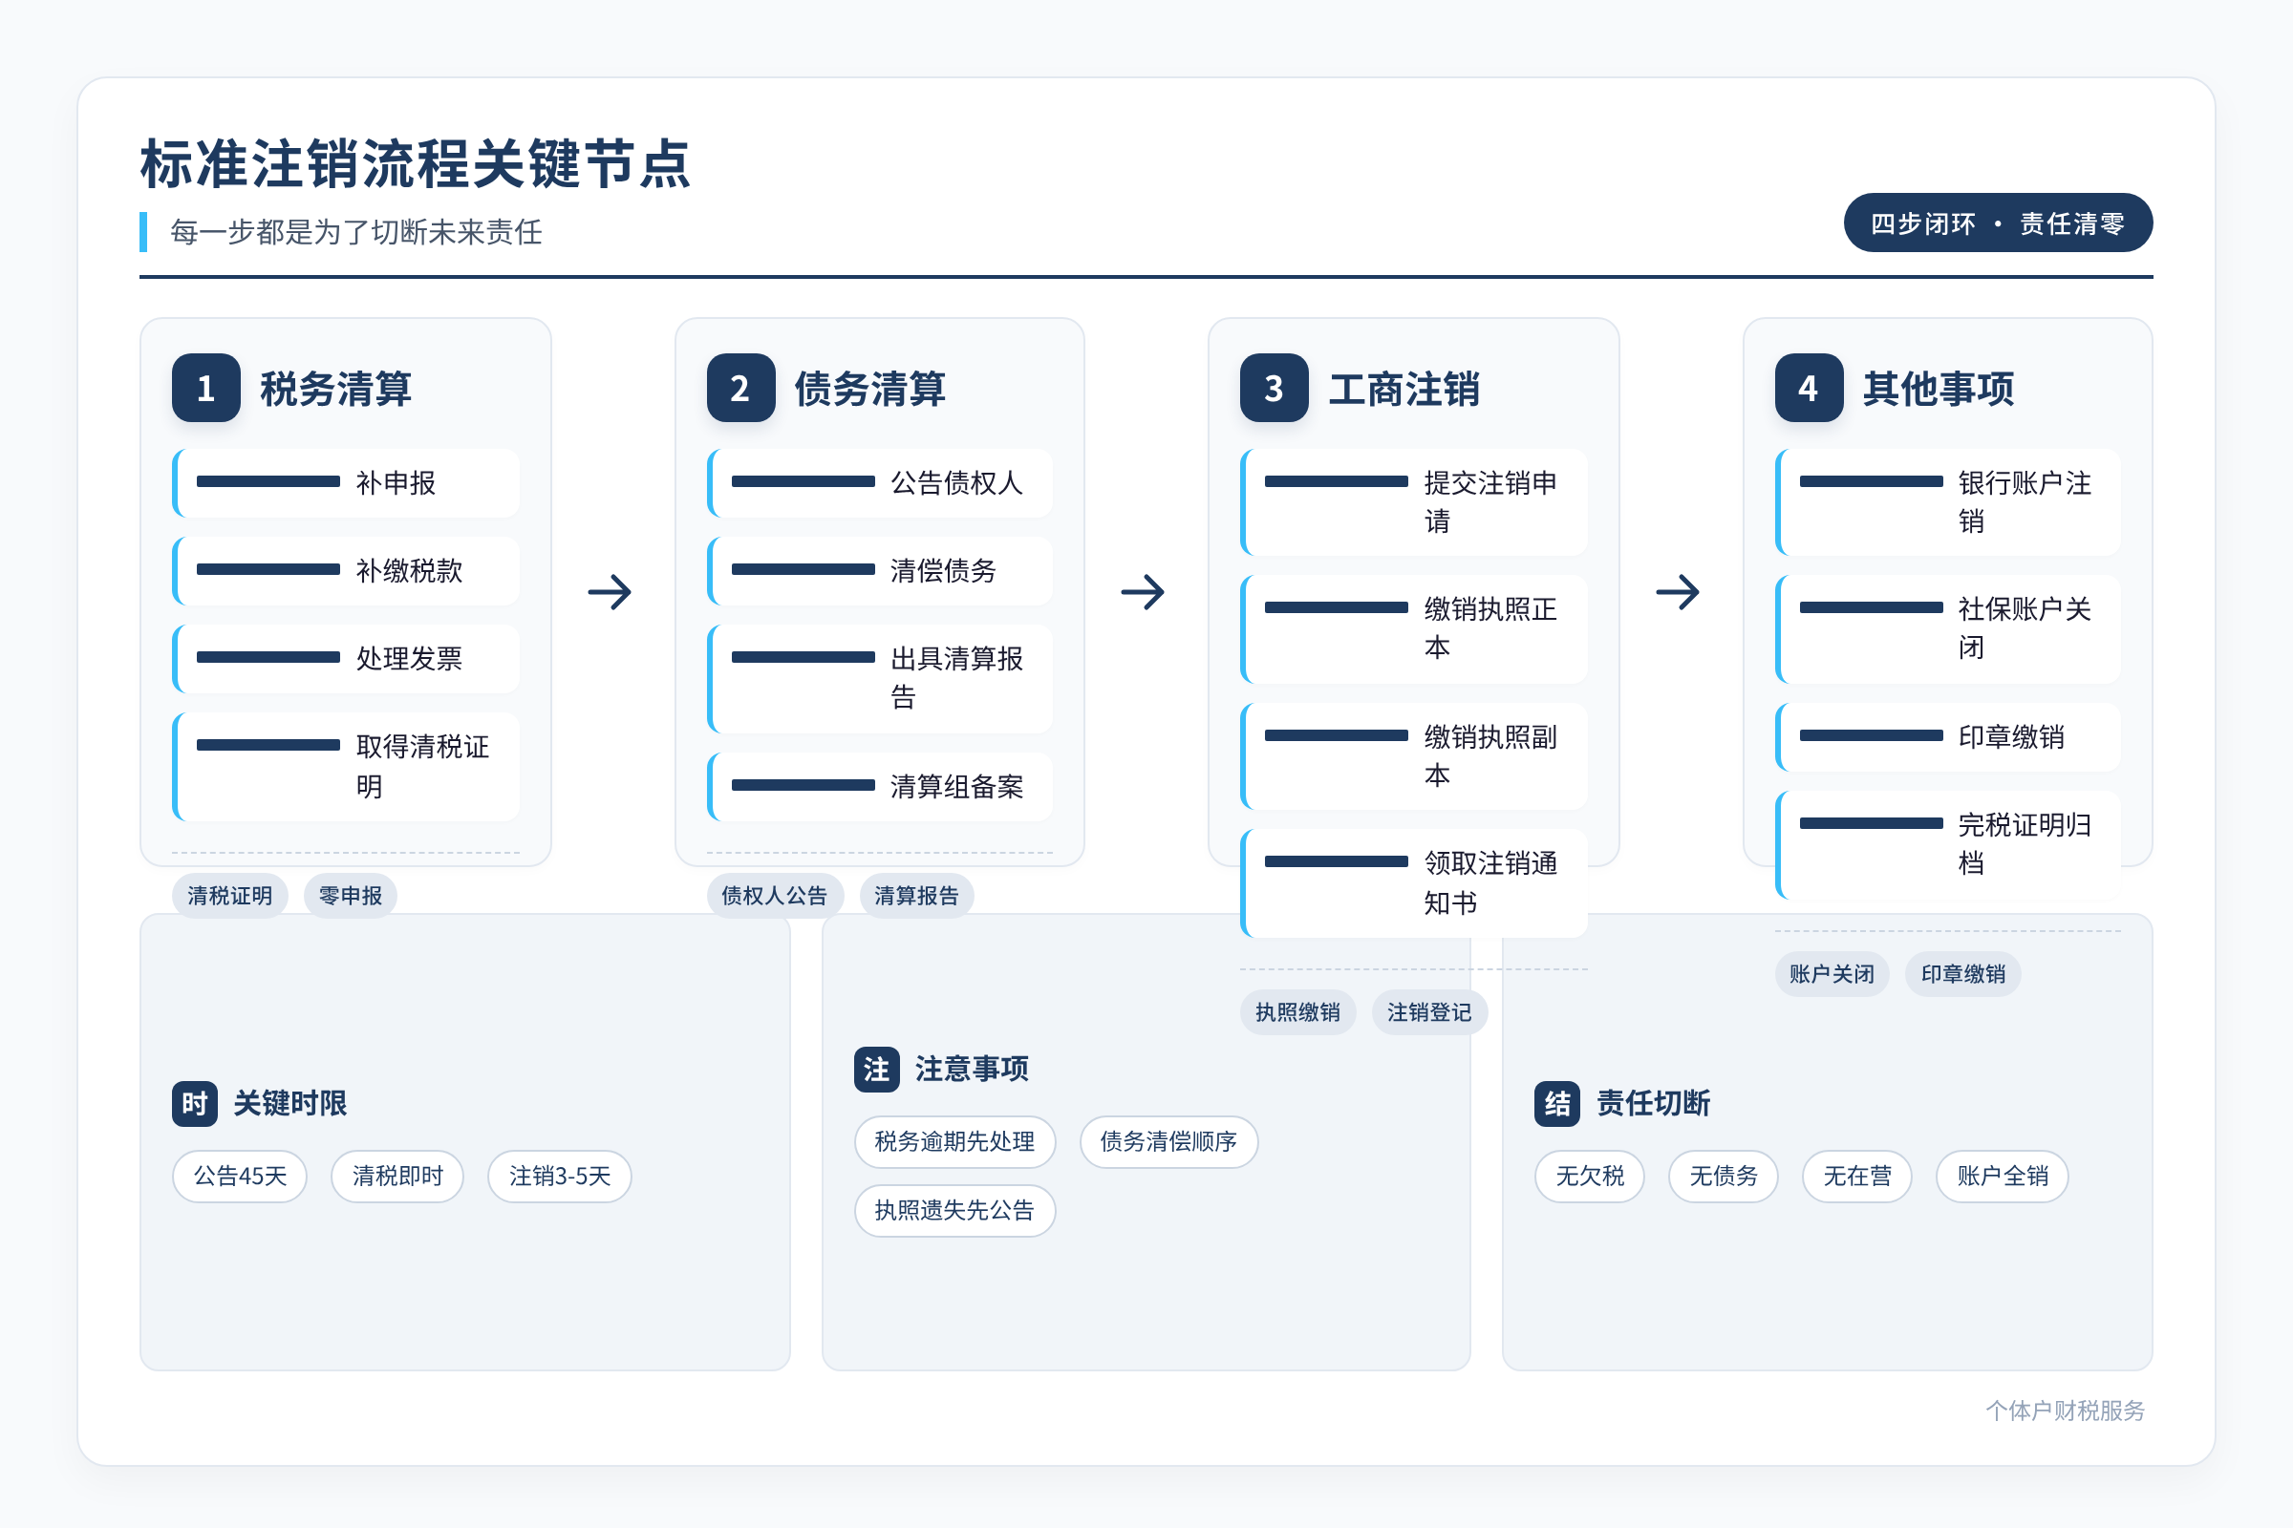Select the 取得清税证明 step item
This screenshot has height=1528, width=2293.
(346, 766)
